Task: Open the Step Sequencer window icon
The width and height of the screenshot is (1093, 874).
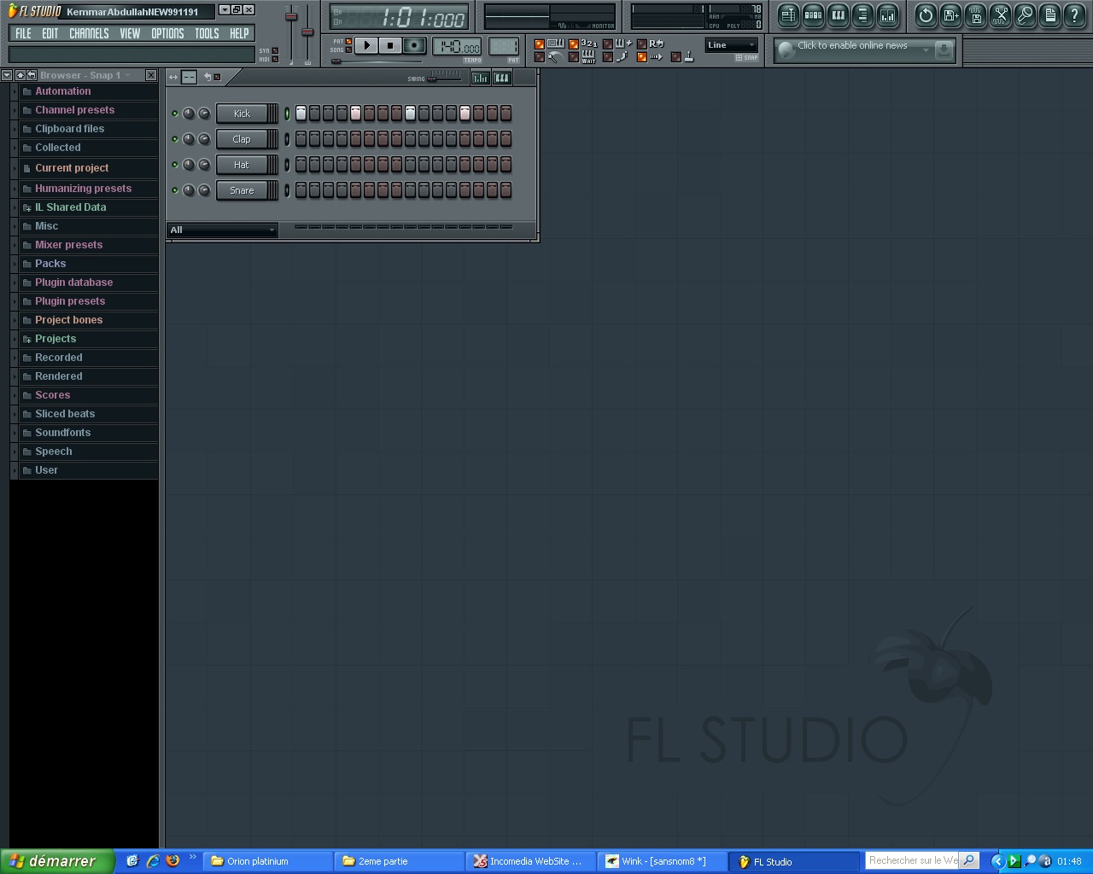Action: pyautogui.click(x=813, y=15)
